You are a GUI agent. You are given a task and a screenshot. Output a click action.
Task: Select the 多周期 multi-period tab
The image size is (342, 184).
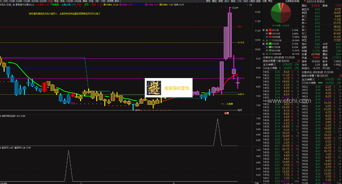click(x=111, y=1)
